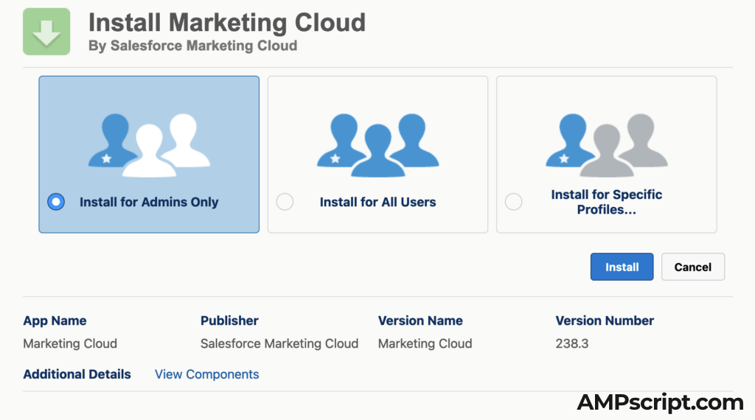Click the Salesforce Marketing Cloud publisher value
This screenshot has height=420, width=755.
279,343
